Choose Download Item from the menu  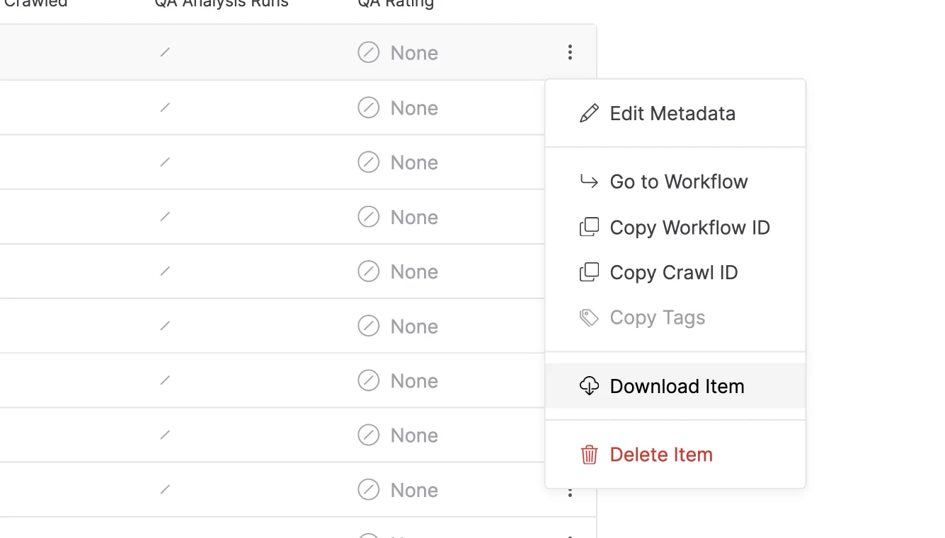[x=675, y=386]
